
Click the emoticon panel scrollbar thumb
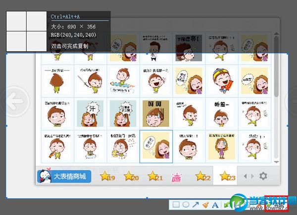[x=276, y=66]
